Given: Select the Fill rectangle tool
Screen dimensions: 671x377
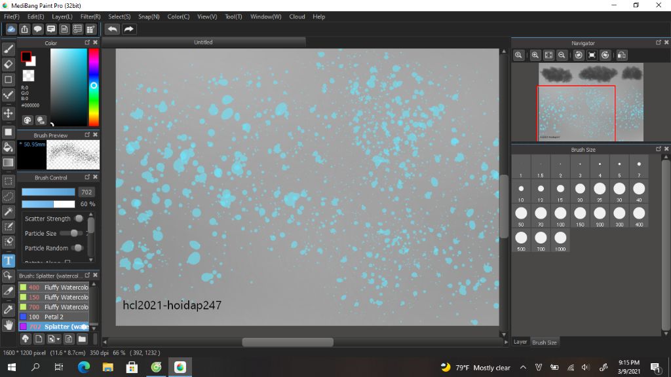Looking at the screenshot, I should 8,132.
